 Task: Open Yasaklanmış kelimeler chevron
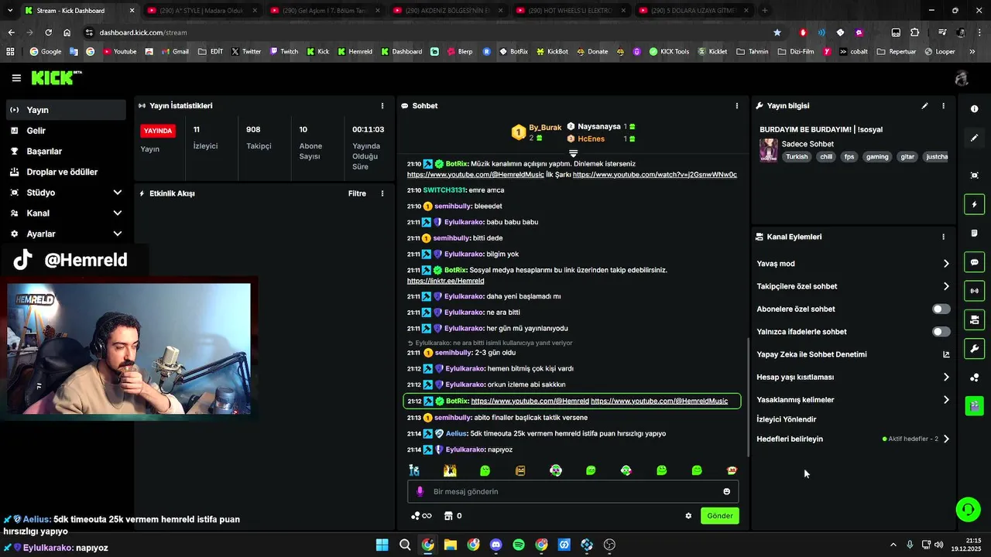[x=946, y=400]
